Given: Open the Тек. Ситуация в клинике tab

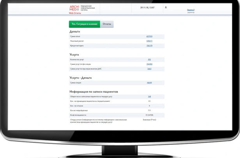Looking at the screenshot, I should (x=84, y=24).
